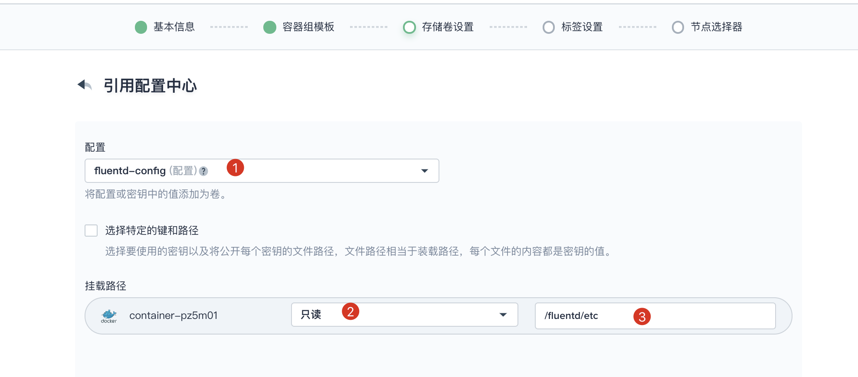Click the circle for 存储卷设置 step
The image size is (858, 377).
[409, 27]
